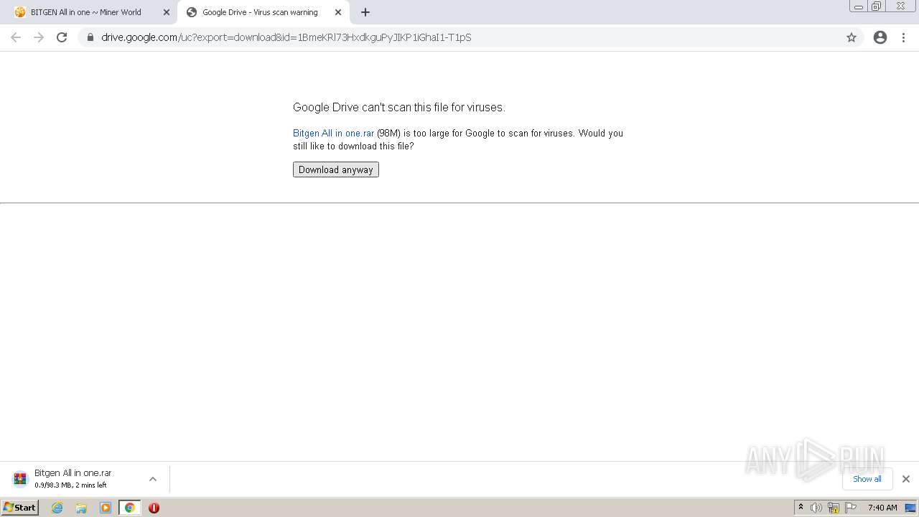Viewport: 919px width, 517px height.
Task: Minimize the Chrome window
Action: click(858, 6)
